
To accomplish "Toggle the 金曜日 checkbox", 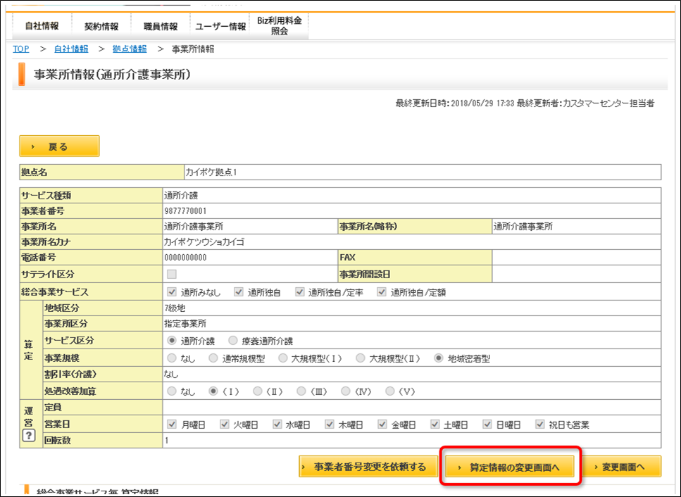I will [382, 424].
